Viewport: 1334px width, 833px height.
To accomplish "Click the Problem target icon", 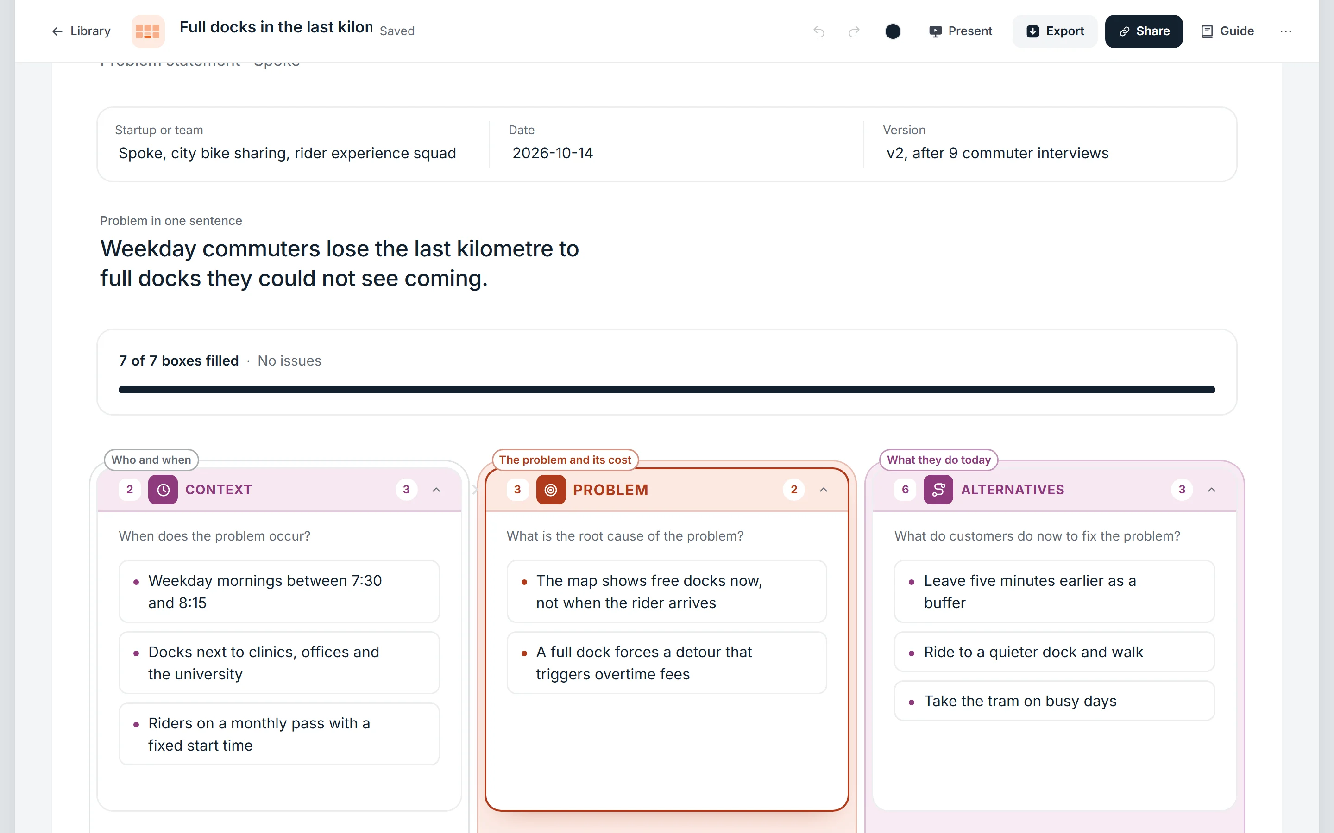I will pyautogui.click(x=551, y=490).
